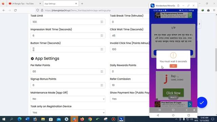The height and width of the screenshot is (122, 217).
Task: Open Google Chrome from the taskbar
Action: pyautogui.click(x=90, y=119)
